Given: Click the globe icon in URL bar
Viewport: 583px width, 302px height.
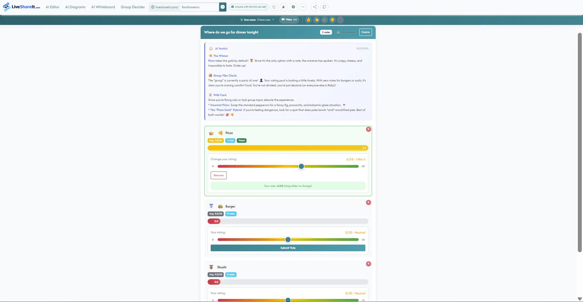Looking at the screenshot, I should click(x=153, y=7).
